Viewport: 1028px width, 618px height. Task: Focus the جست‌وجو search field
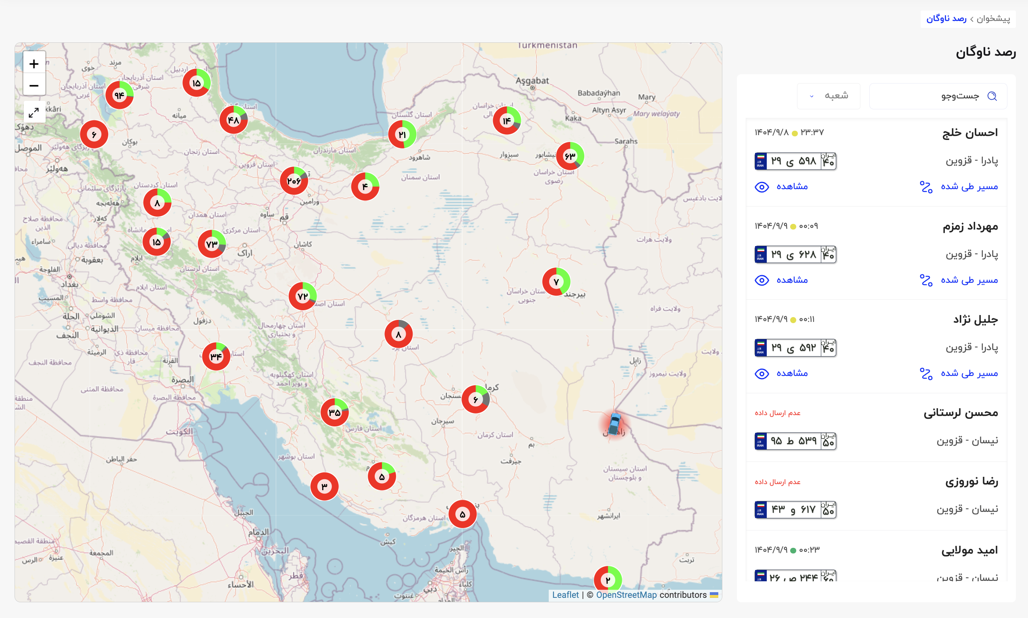tap(938, 96)
